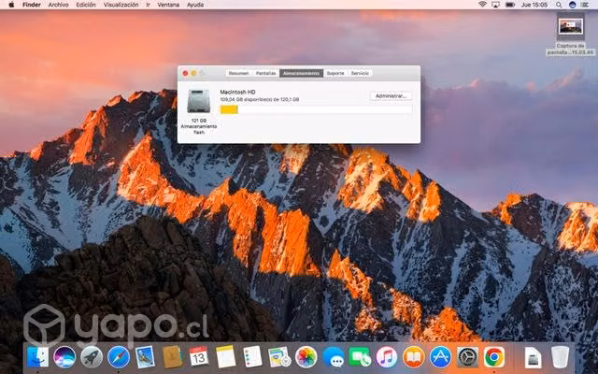Image resolution: width=598 pixels, height=374 pixels.
Task: Click Macintosh HD drive icon
Action: tap(198, 101)
